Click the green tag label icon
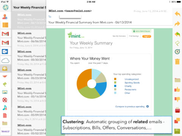 177,43
